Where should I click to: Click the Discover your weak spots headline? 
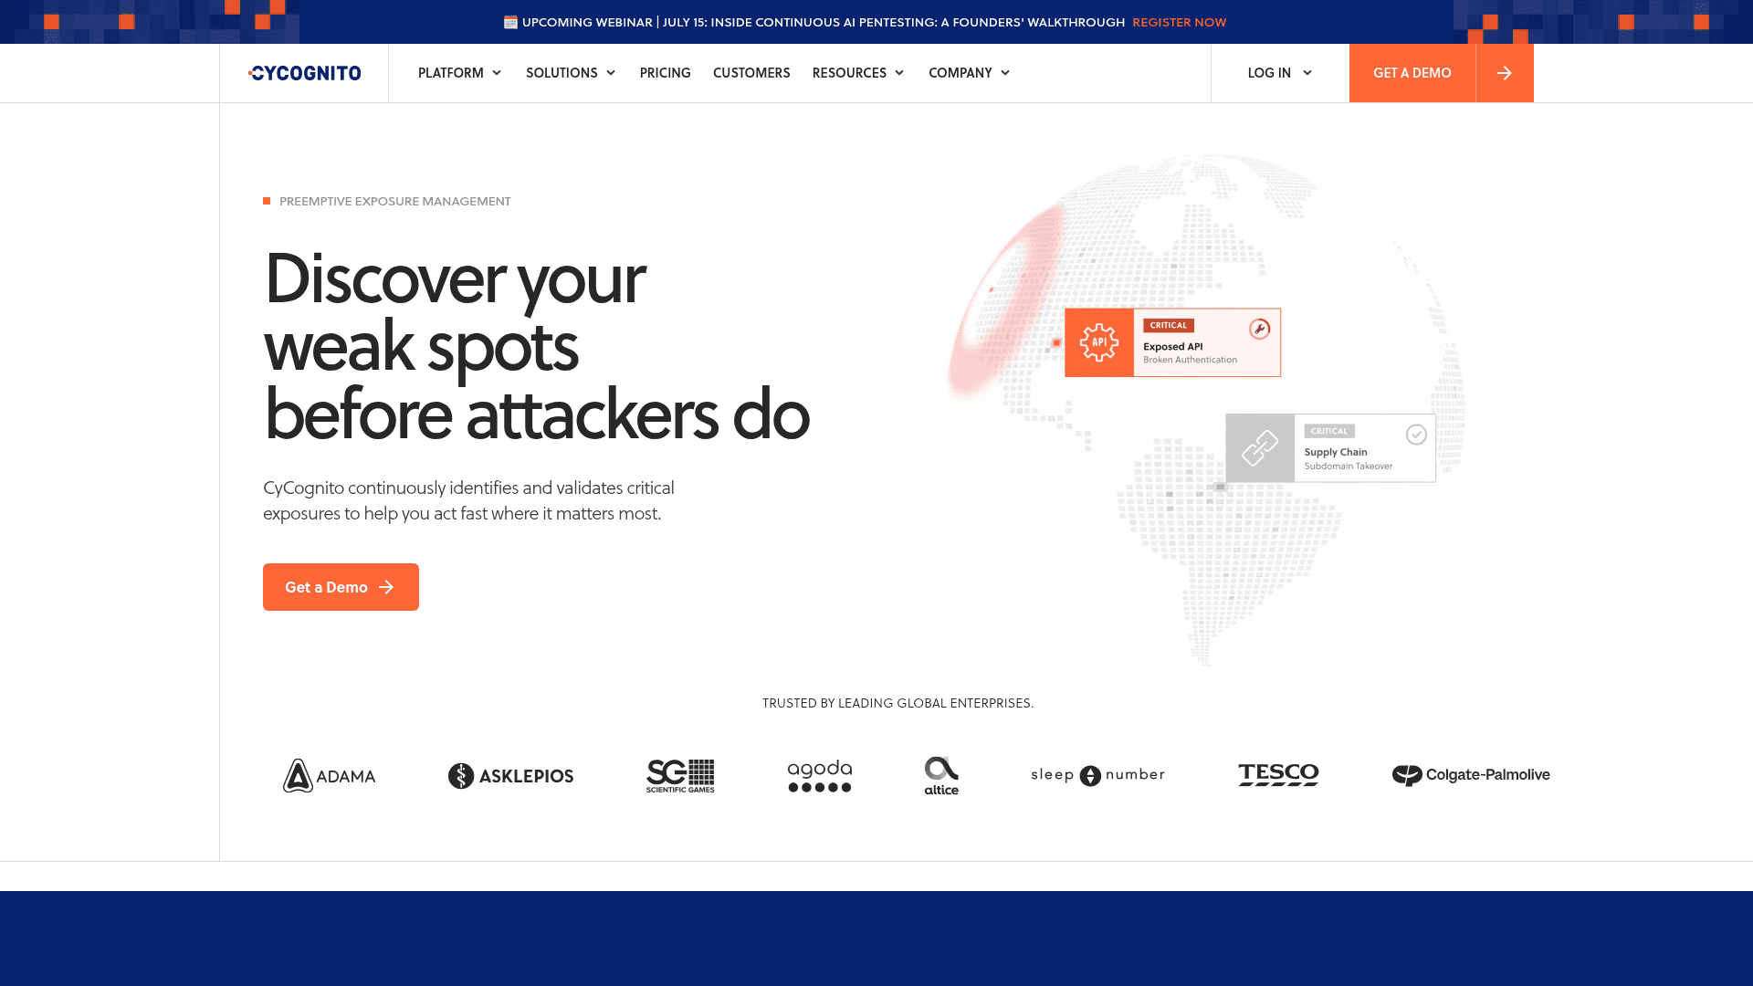[536, 346]
